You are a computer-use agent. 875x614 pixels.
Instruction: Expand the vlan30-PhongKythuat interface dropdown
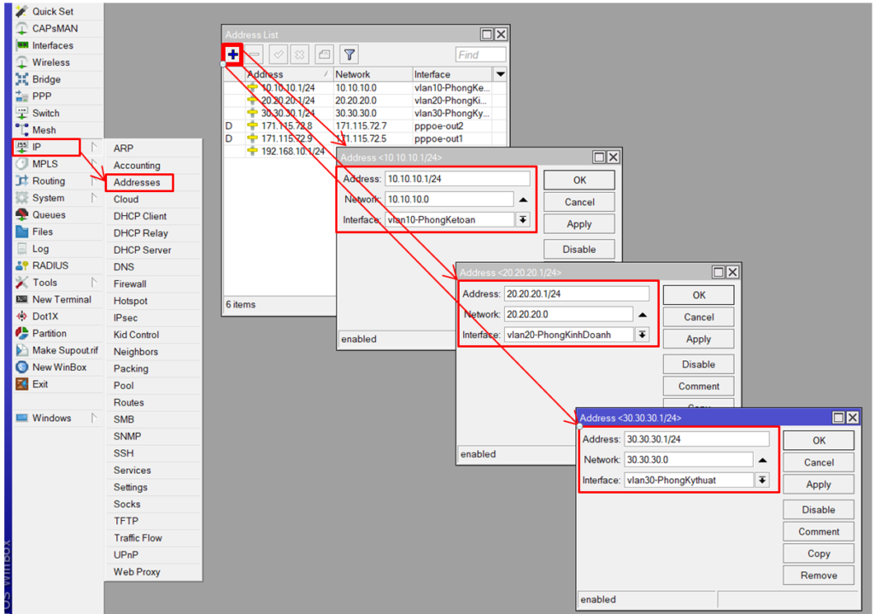pos(761,481)
